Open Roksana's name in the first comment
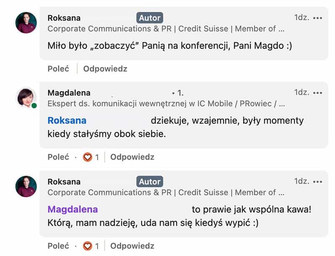The width and height of the screenshot is (335, 256). [x=64, y=18]
